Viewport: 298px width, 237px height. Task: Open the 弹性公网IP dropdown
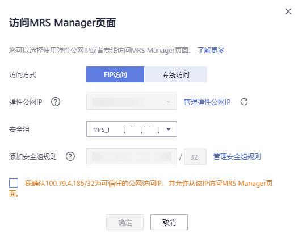coord(132,102)
